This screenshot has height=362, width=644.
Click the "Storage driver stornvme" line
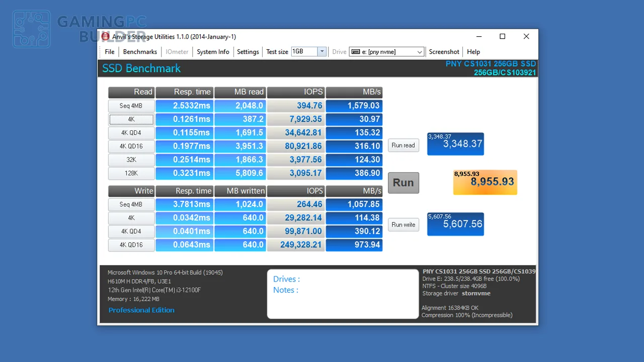tap(456, 293)
